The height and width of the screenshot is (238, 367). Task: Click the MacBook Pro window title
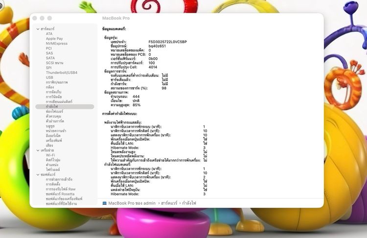click(116, 18)
